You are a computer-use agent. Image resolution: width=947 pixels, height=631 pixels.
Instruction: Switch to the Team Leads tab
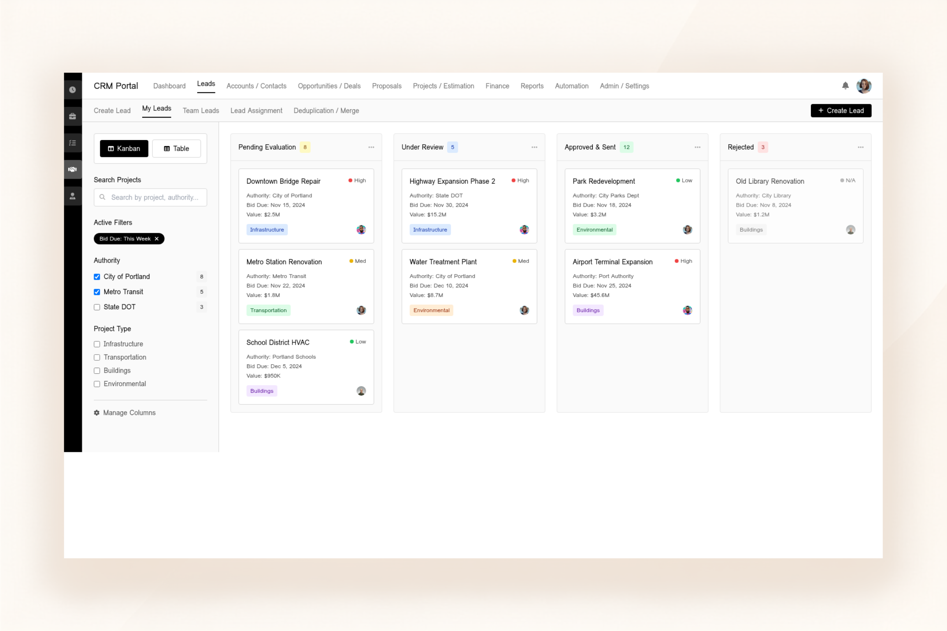pyautogui.click(x=201, y=111)
